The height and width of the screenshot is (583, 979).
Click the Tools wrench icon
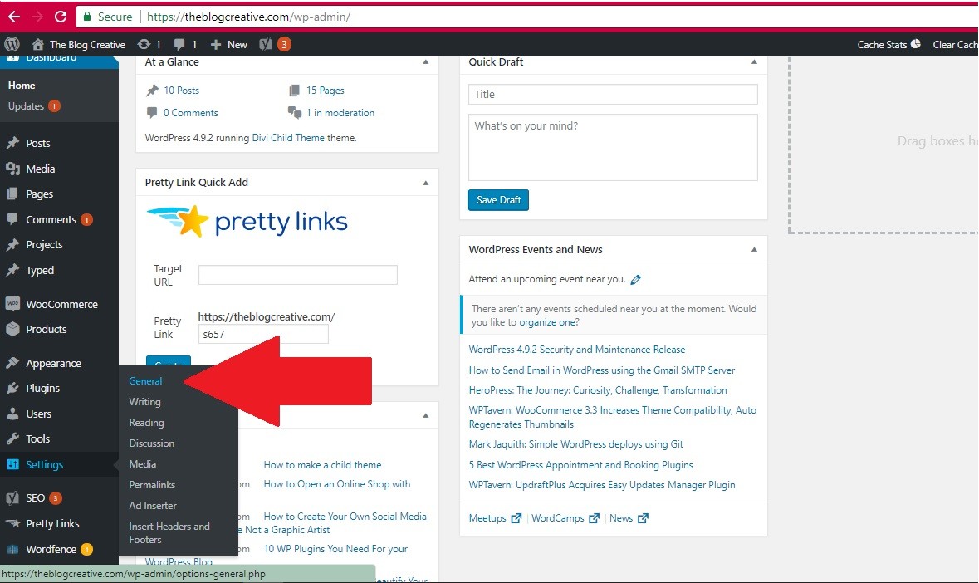tap(12, 438)
